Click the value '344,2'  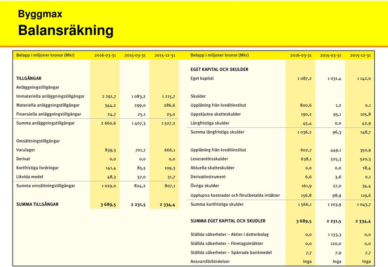click(x=110, y=105)
